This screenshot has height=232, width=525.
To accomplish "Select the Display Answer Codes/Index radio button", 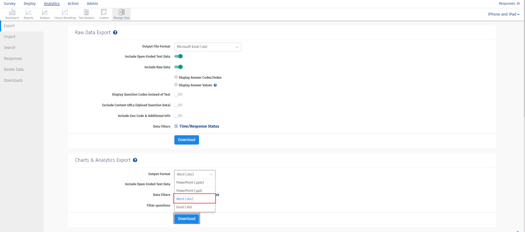I will point(176,77).
